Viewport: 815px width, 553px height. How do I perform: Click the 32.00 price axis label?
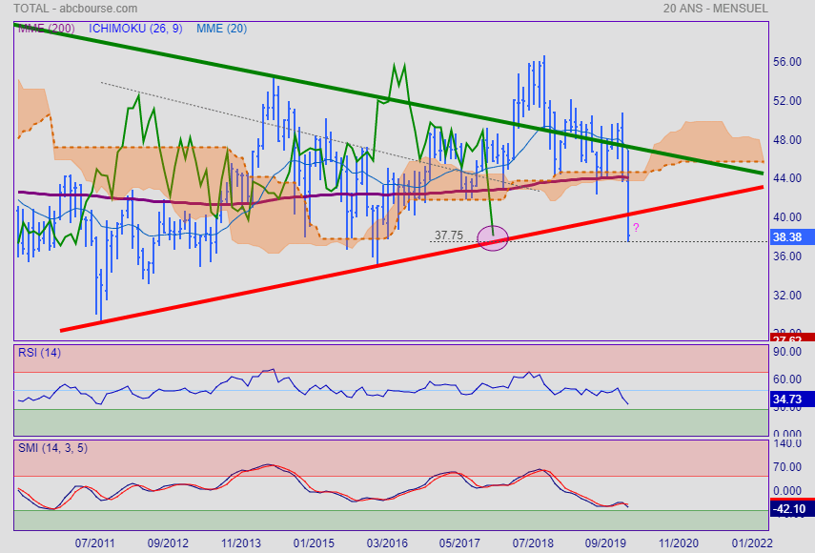[787, 296]
